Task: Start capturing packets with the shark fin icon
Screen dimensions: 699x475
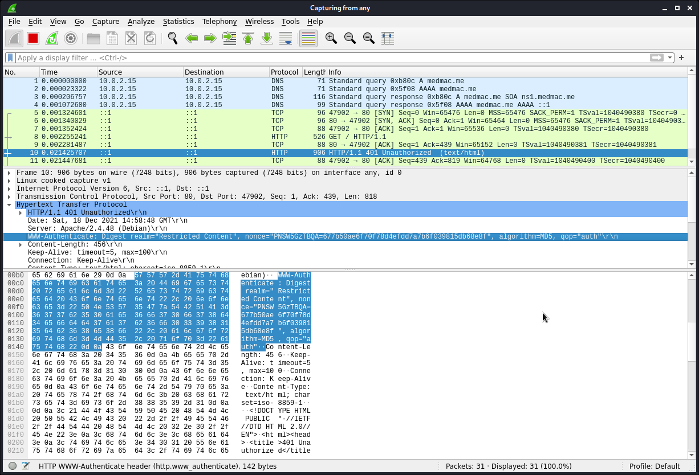Action: pos(14,38)
